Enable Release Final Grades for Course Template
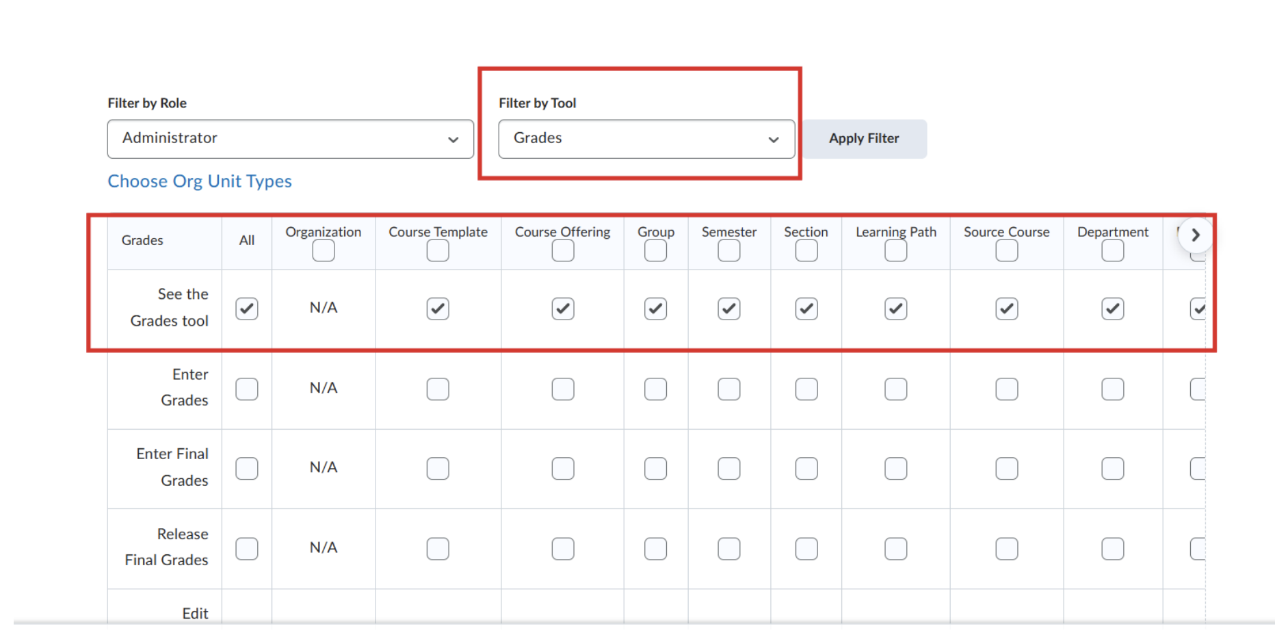The width and height of the screenshot is (1275, 635). (438, 549)
